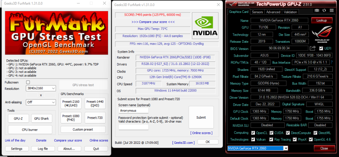339x157 pixels.
Task: Click the BIOS Version 90.06.69.00.34 field
Action: tap(279, 48)
